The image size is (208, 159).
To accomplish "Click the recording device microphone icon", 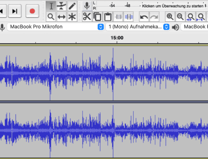I will (x=2, y=27).
